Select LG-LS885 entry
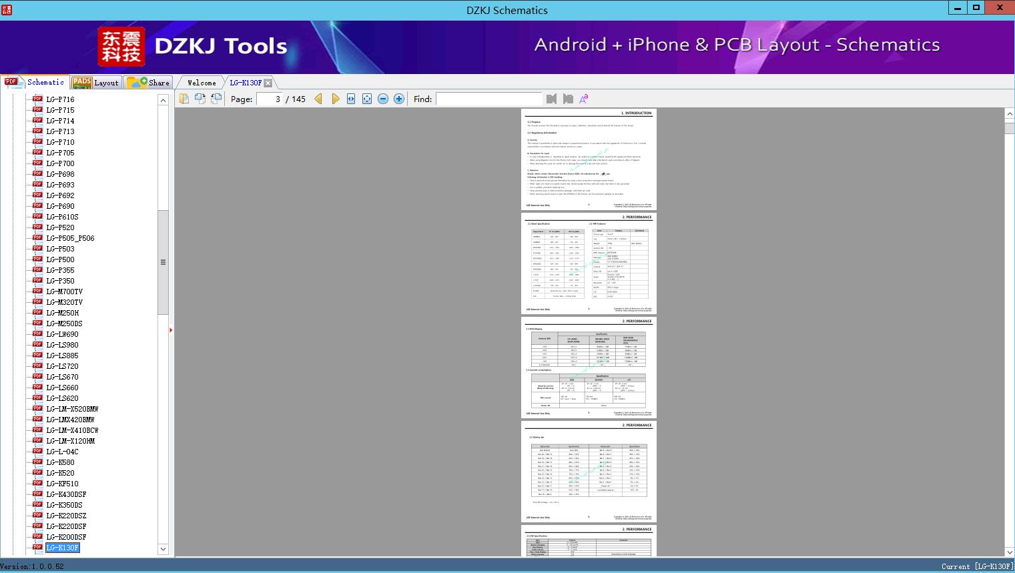The image size is (1015, 573). point(62,356)
